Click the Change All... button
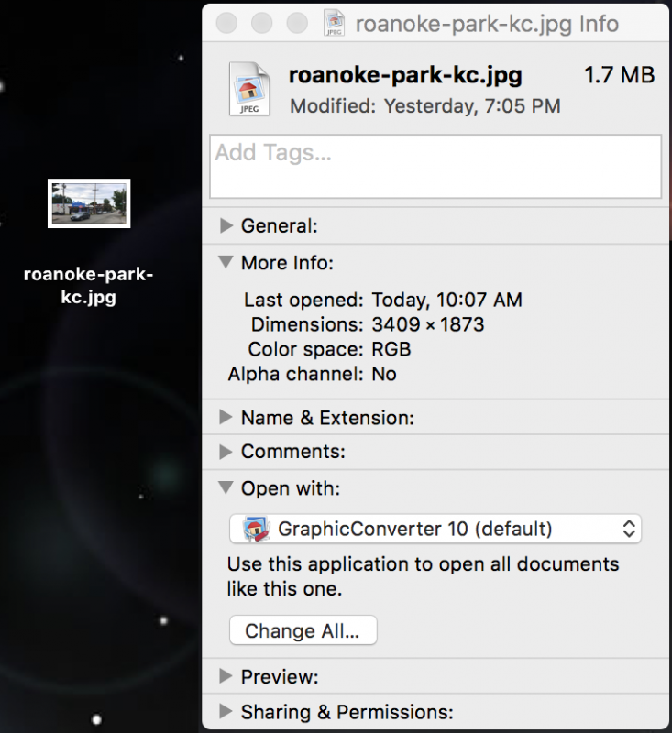Image resolution: width=672 pixels, height=733 pixels. 303,630
